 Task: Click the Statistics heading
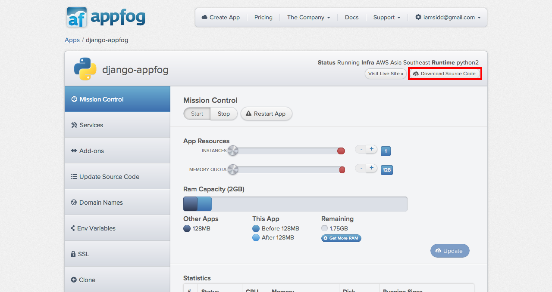tap(197, 278)
